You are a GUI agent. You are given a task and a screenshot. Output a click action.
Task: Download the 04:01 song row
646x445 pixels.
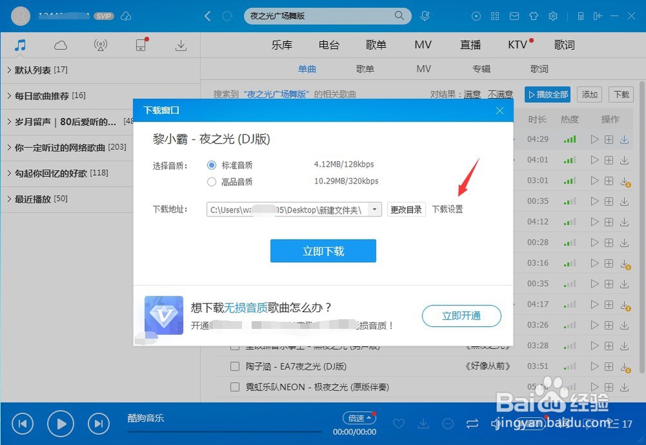pyautogui.click(x=625, y=160)
